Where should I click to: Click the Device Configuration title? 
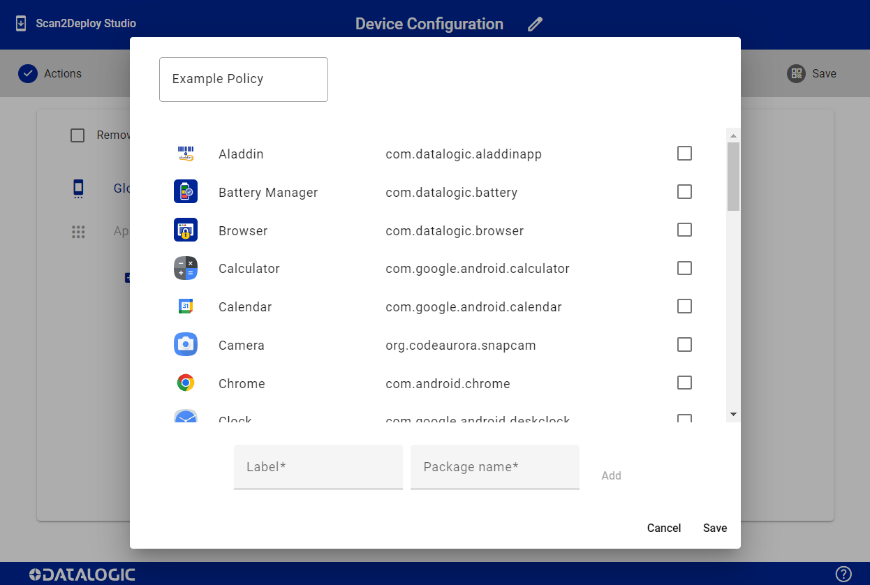pos(429,24)
